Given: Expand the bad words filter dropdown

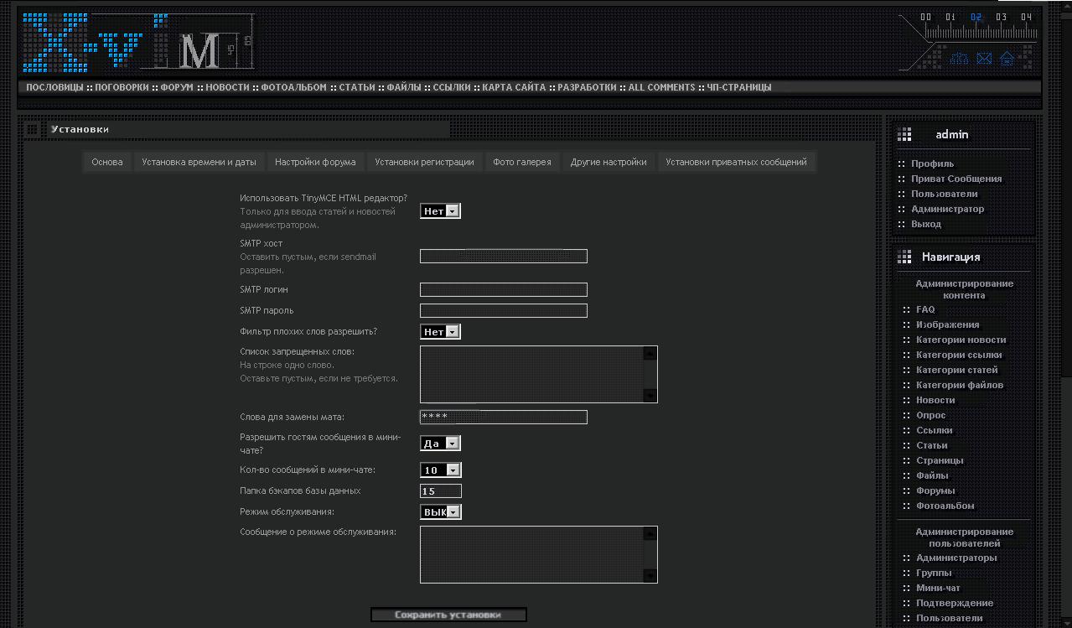Looking at the screenshot, I should (x=440, y=332).
